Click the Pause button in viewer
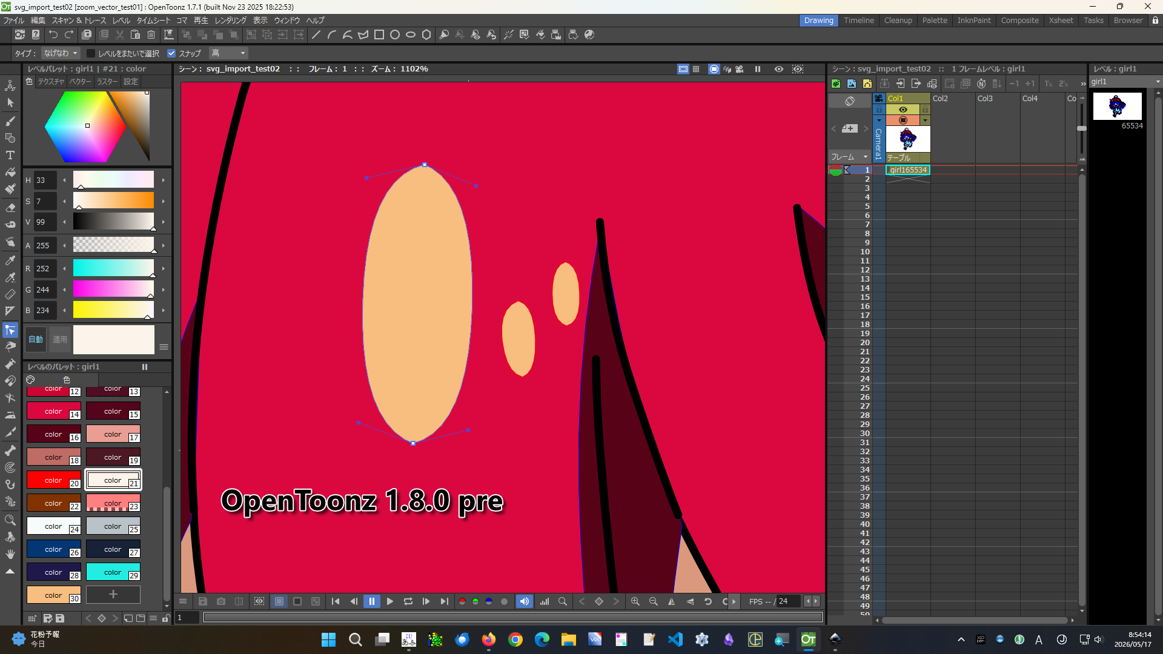The height and width of the screenshot is (654, 1163). 372,601
